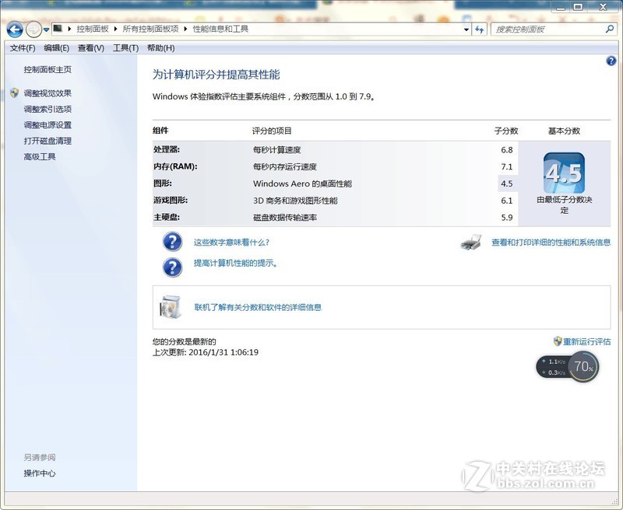Click the 游戏图形 subscore 6.1
This screenshot has width=623, height=510.
click(x=507, y=201)
